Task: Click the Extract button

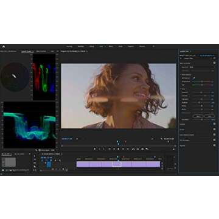Action: coord(138,149)
